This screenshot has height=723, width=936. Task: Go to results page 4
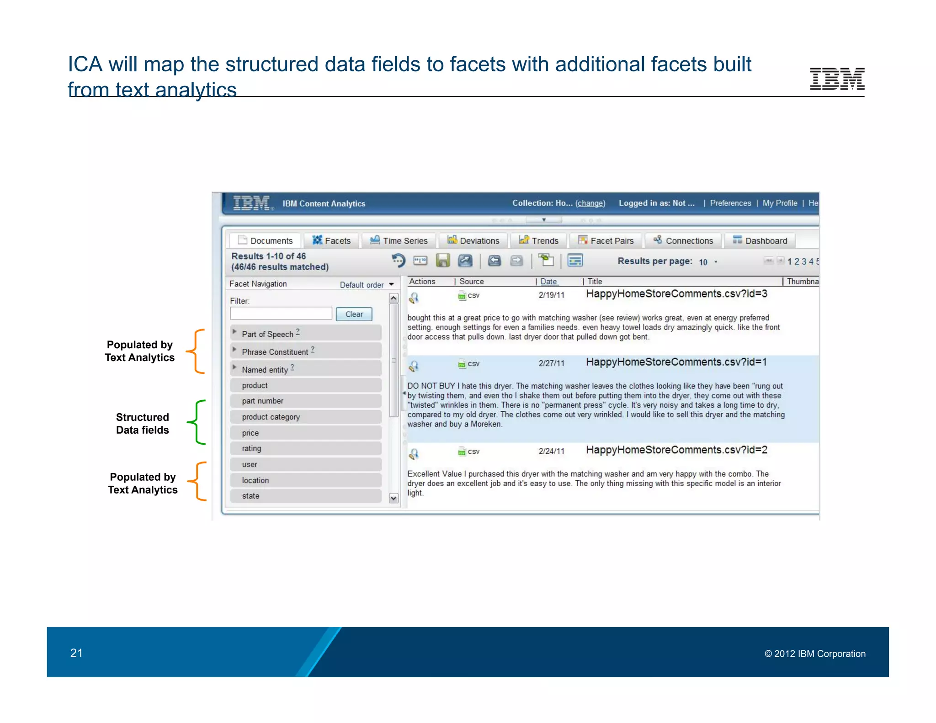click(x=811, y=261)
